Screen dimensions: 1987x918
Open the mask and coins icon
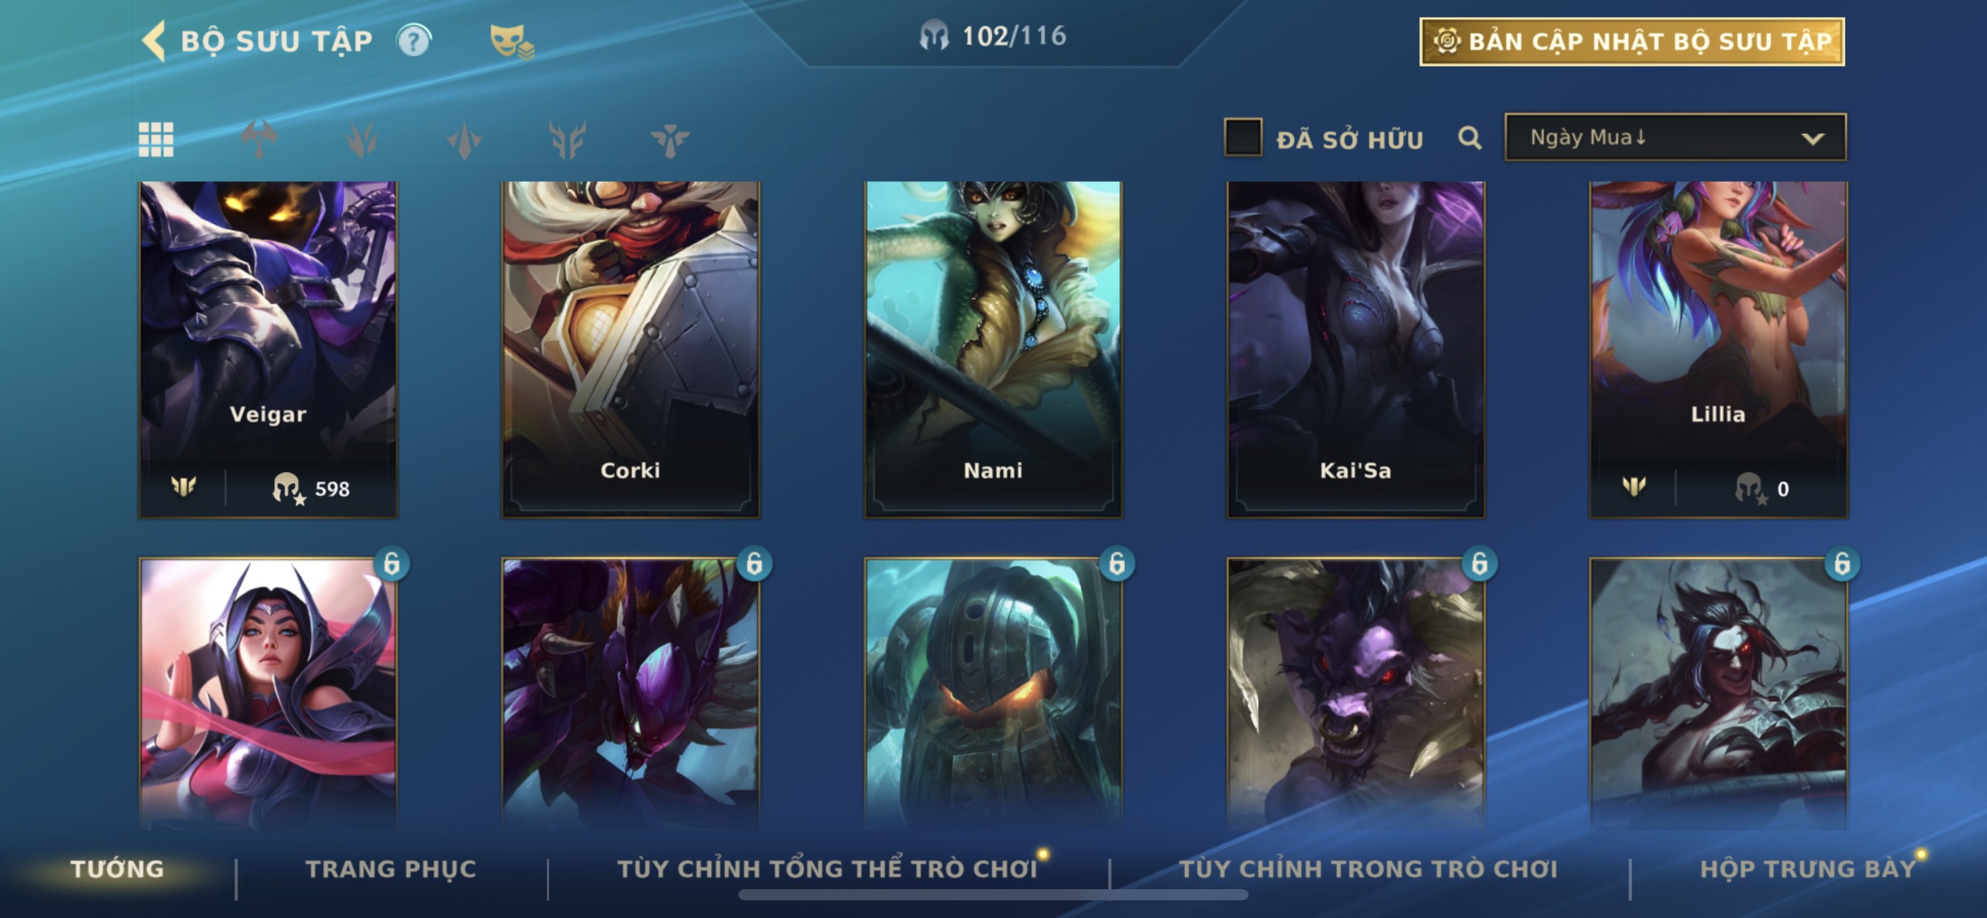click(512, 41)
